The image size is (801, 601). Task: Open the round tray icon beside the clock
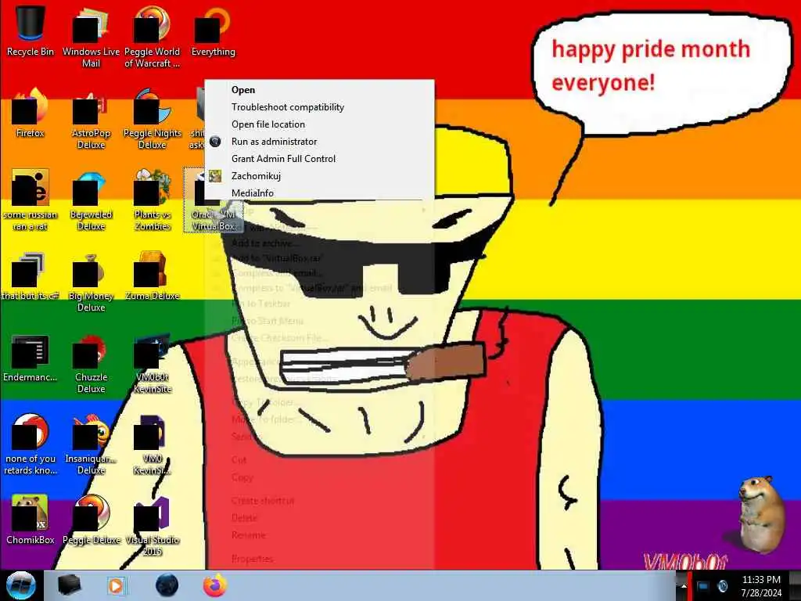point(723,586)
